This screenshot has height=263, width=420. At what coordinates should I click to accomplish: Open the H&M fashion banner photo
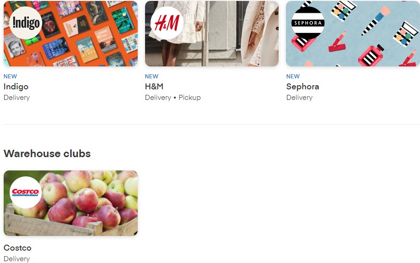(x=212, y=34)
